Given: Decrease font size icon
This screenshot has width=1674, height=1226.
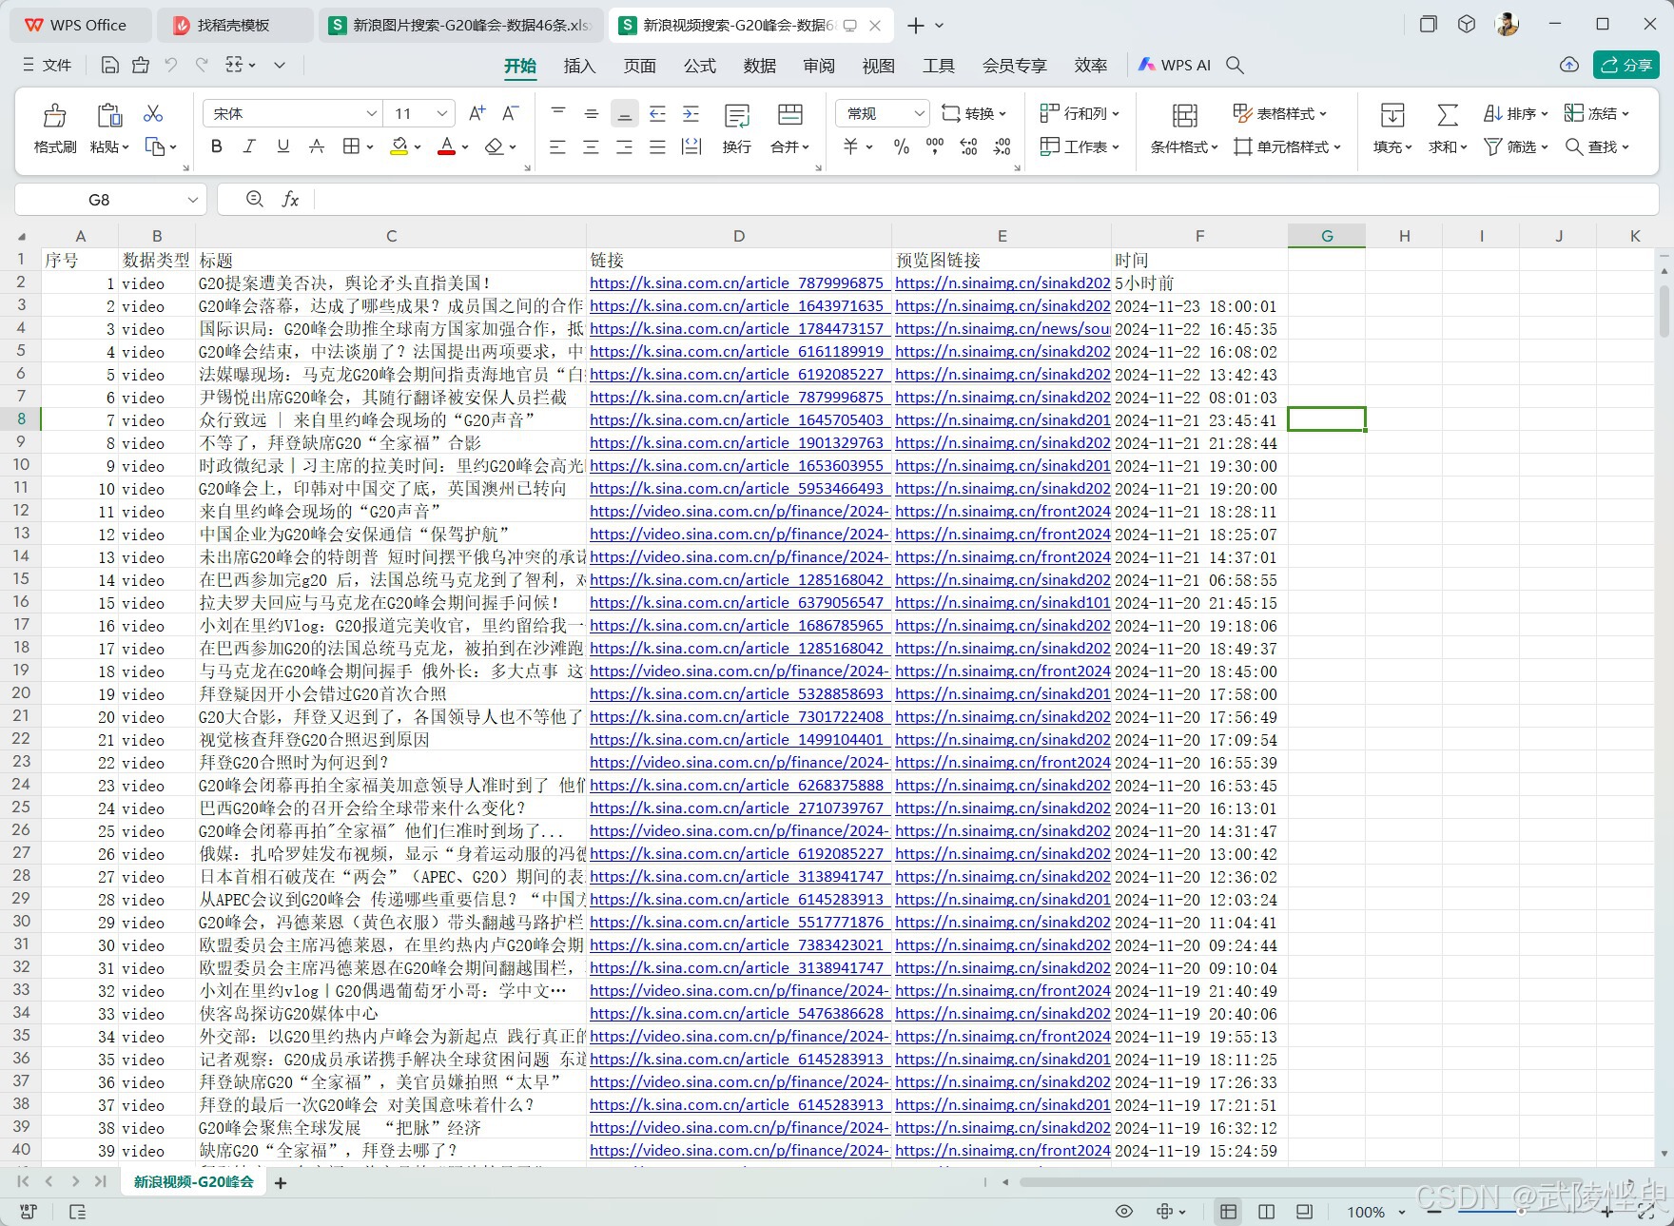Looking at the screenshot, I should coord(510,113).
